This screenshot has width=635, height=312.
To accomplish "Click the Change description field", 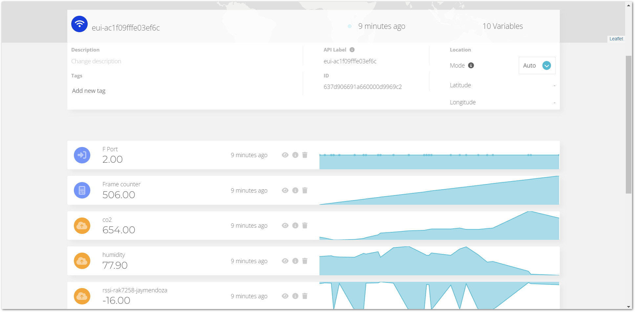I will tap(96, 61).
